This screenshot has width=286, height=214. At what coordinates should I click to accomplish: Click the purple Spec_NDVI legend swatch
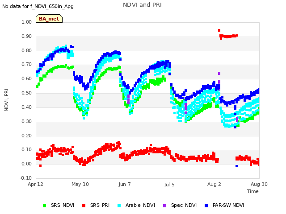coord(165,206)
